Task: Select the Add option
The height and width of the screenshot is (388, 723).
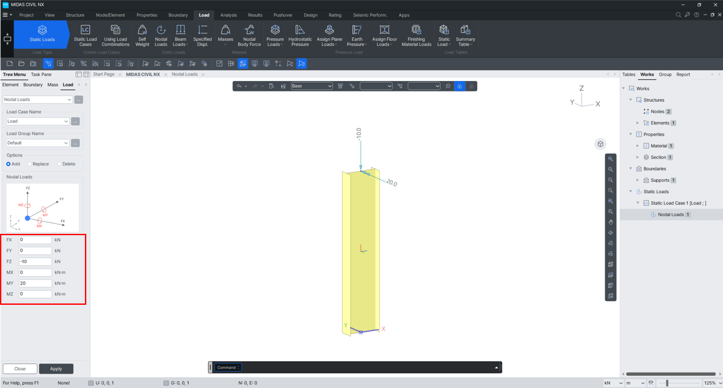Action: (13, 164)
